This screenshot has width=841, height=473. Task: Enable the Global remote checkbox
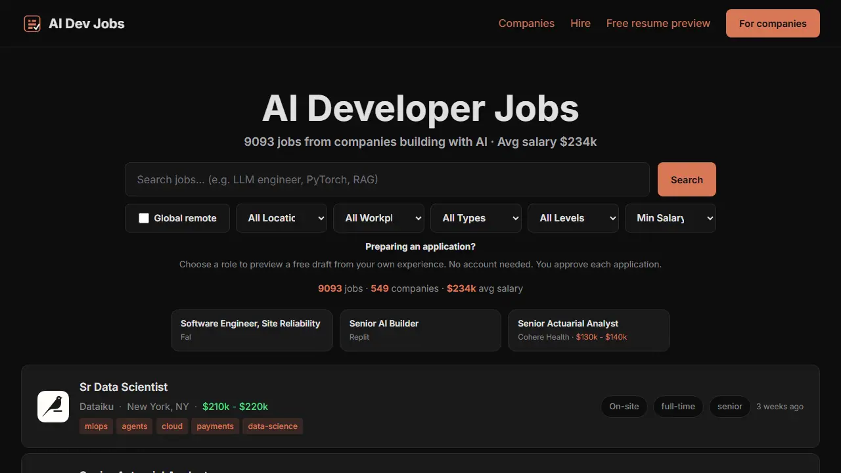click(144, 218)
